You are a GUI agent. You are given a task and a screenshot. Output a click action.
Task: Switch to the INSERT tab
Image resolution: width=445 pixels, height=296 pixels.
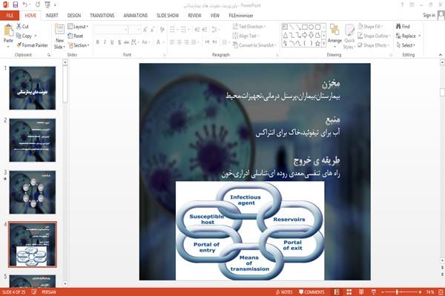(x=52, y=16)
